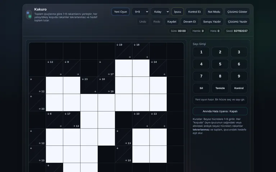Click the clue cell showing →17

[106, 68]
